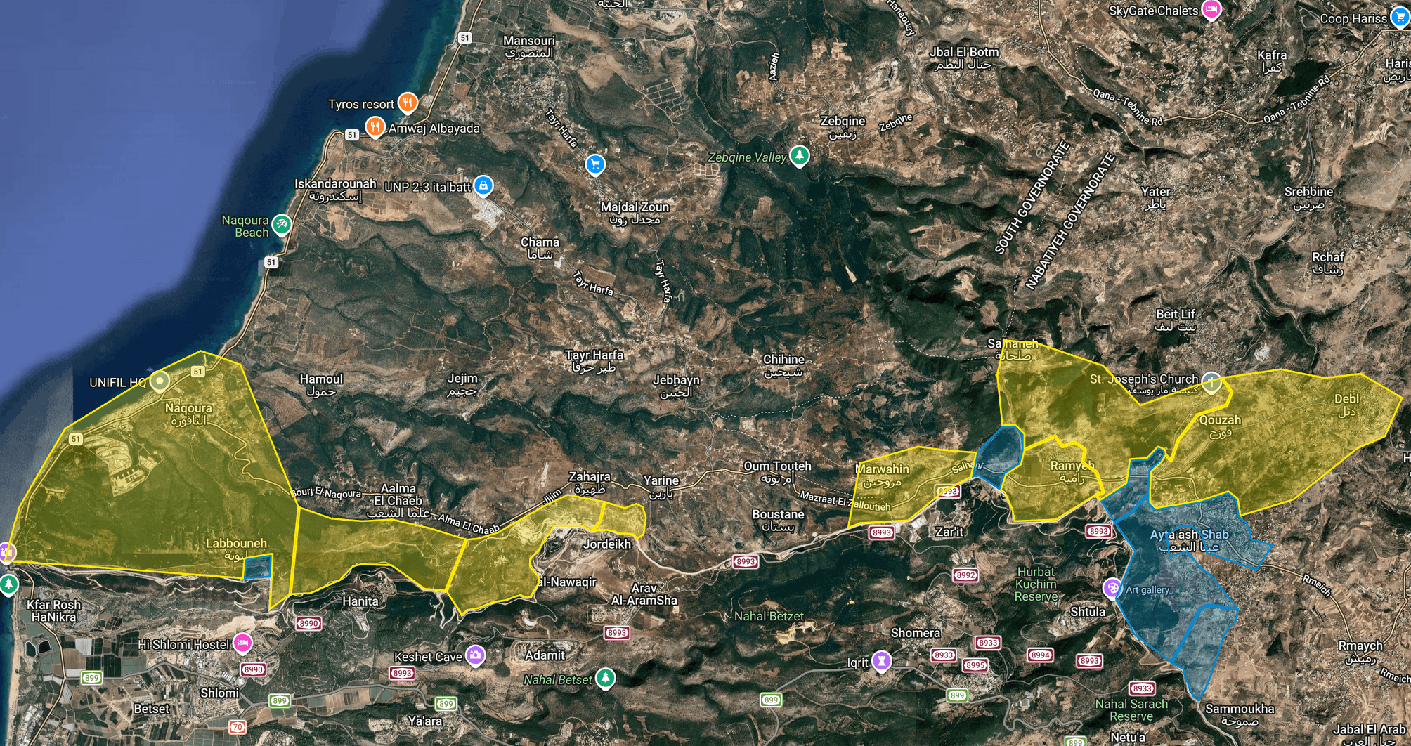Click the Zebqine town label
This screenshot has width=1411, height=746.
point(843,127)
